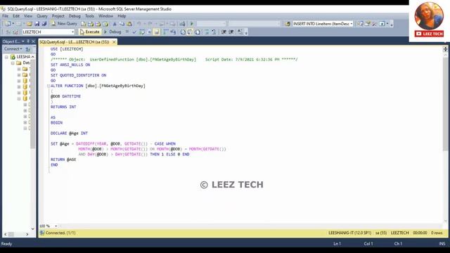Viewport: 450px width, 253px height.
Task: Click the Save All icon
Action: coord(44,23)
